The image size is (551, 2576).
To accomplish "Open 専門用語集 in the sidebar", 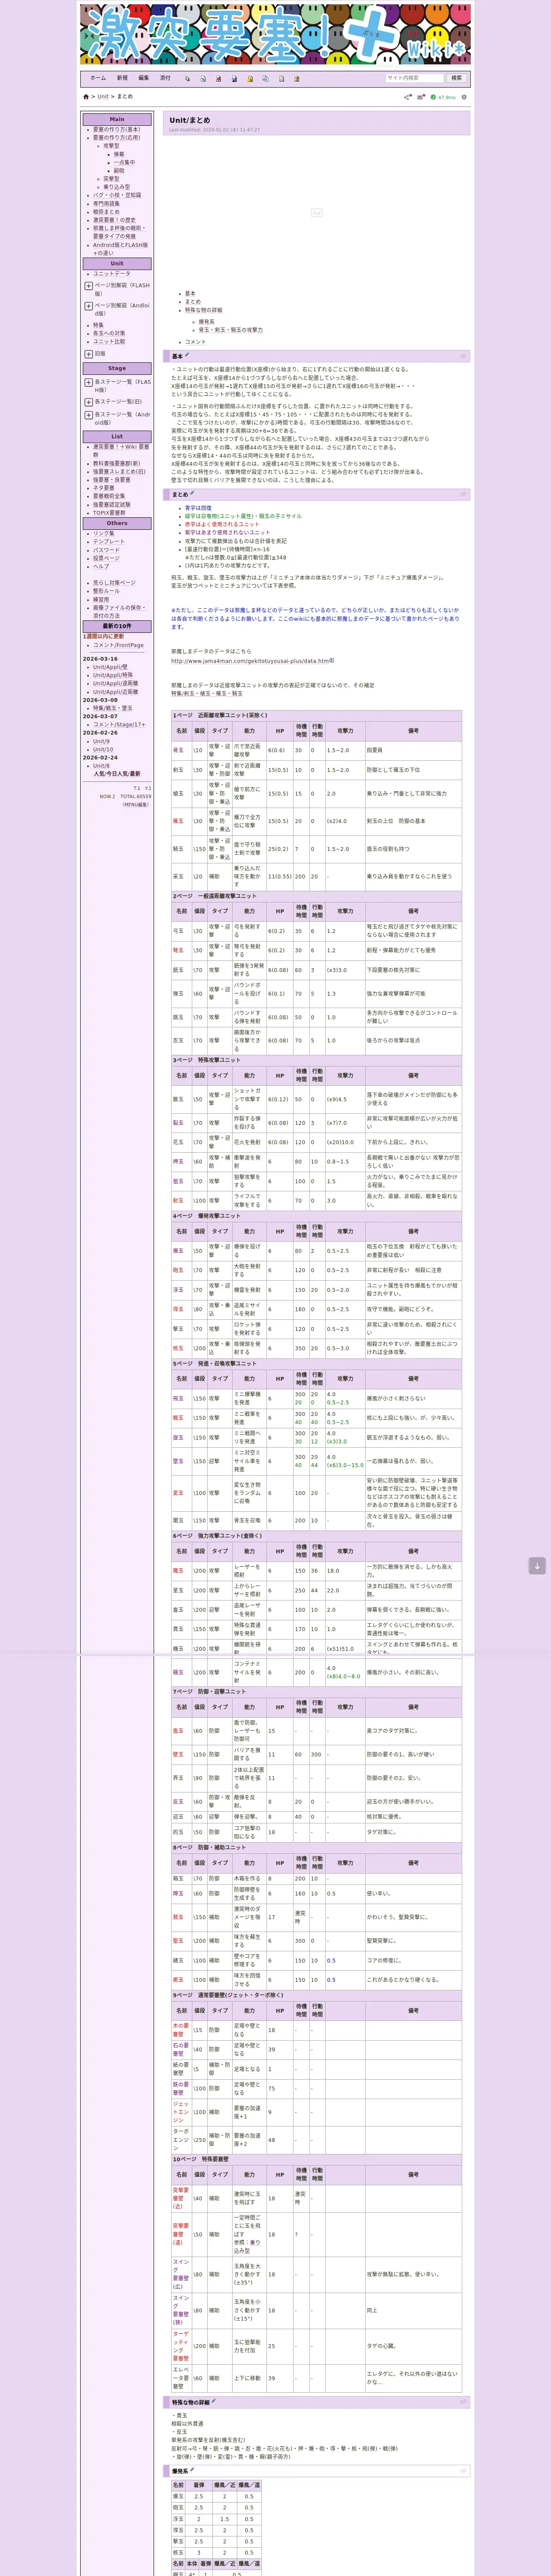I will 106,204.
